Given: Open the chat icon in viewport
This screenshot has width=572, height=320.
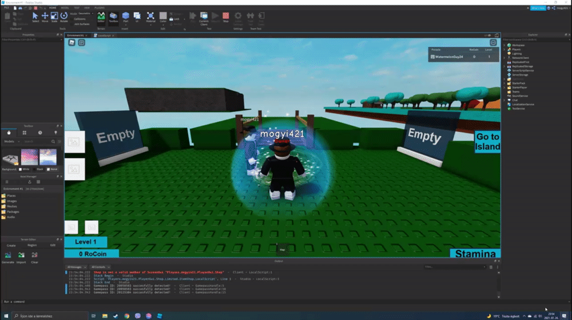Looking at the screenshot, I should pyautogui.click(x=81, y=43).
